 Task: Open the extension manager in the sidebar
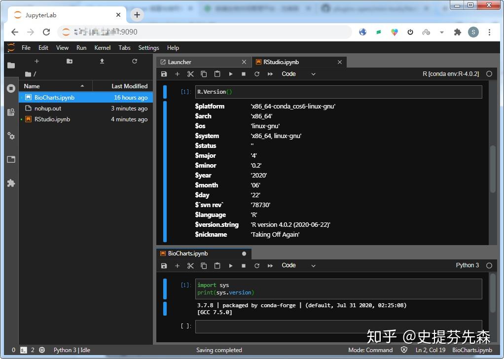11,183
